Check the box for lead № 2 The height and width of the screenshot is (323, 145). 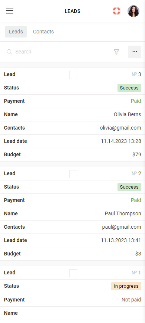(73, 174)
